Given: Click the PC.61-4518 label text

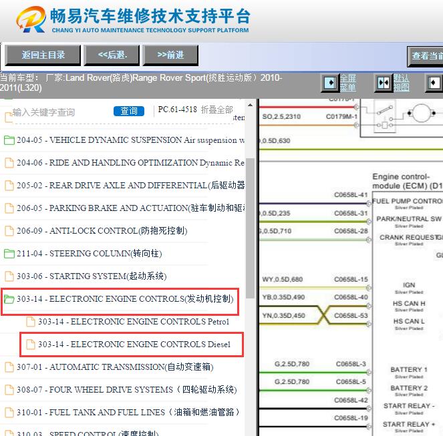Looking at the screenshot, I should click(x=178, y=110).
